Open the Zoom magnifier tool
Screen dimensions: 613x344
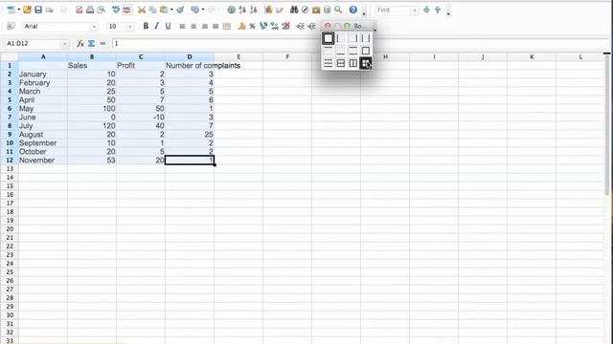click(338, 10)
